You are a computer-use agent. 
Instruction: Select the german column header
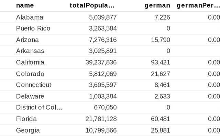(157, 5)
